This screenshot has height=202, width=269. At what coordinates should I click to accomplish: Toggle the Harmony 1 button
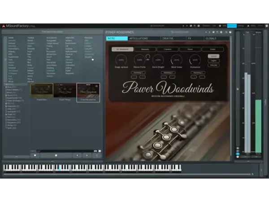138,73
